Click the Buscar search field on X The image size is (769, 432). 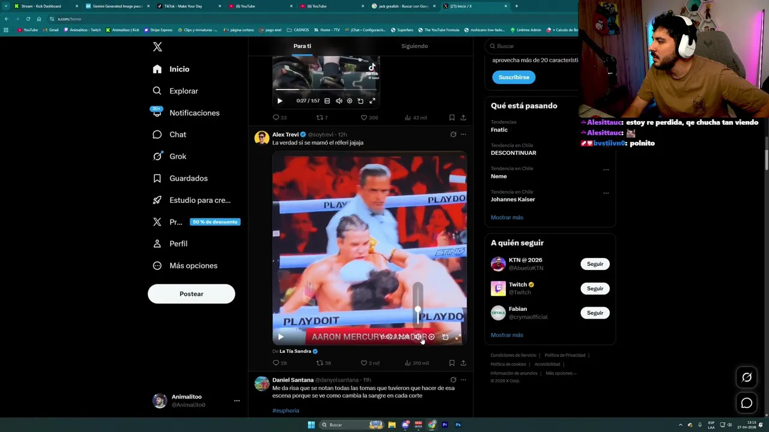[x=535, y=46]
